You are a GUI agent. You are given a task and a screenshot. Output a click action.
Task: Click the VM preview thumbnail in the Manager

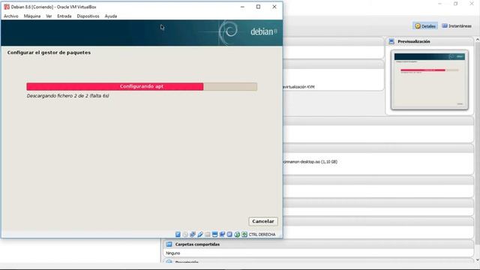pos(430,80)
